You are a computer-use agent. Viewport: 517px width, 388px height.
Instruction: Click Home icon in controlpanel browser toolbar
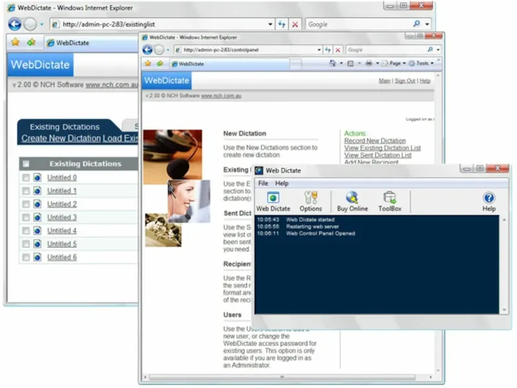333,63
